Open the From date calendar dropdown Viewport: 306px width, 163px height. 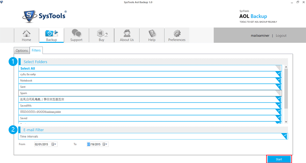pos(54,144)
